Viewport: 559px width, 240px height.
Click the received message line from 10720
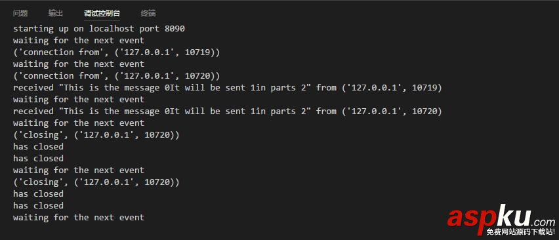[x=228, y=111]
